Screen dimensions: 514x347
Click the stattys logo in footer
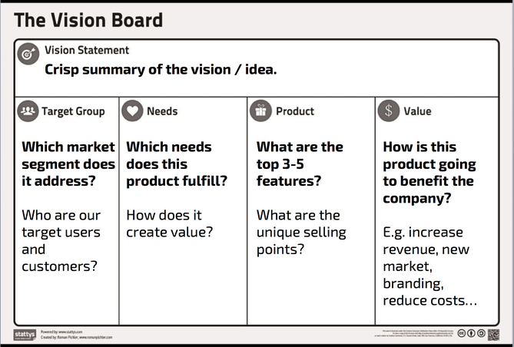25,335
